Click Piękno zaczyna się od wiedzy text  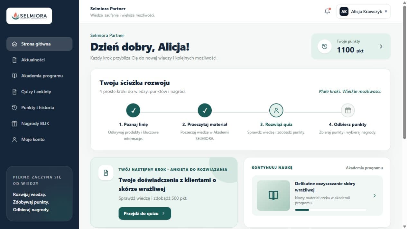pos(37,180)
